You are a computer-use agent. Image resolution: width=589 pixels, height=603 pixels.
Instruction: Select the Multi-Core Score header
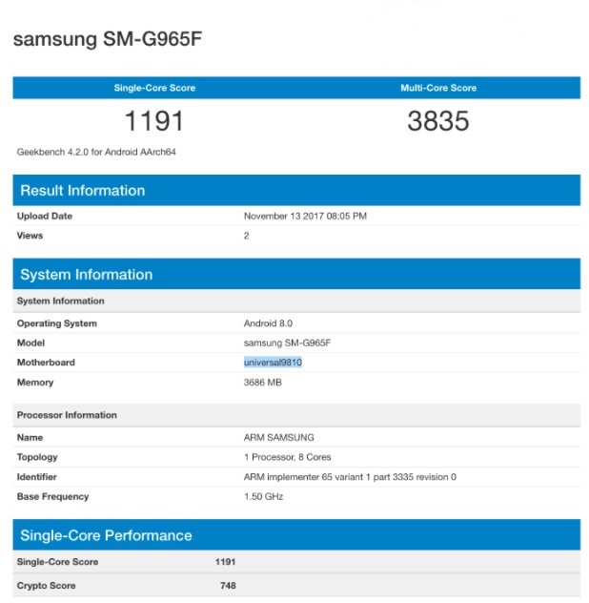point(438,88)
